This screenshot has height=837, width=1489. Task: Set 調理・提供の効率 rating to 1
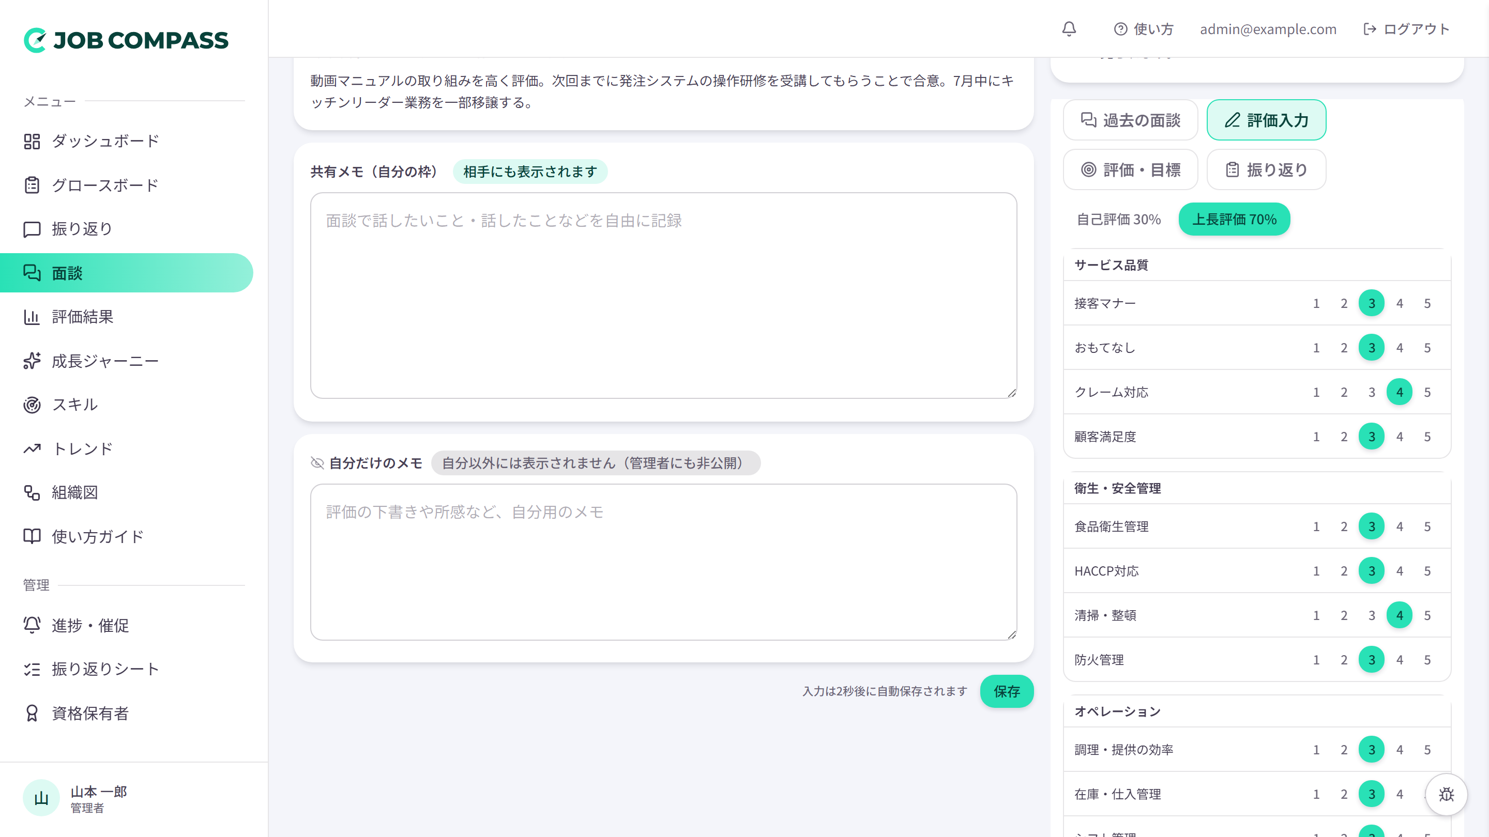pos(1316,750)
